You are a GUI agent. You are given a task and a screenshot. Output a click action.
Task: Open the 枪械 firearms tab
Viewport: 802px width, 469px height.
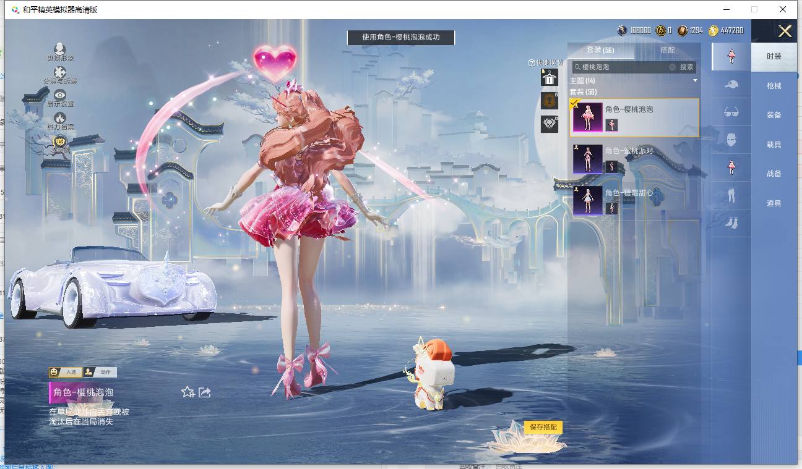click(x=774, y=86)
